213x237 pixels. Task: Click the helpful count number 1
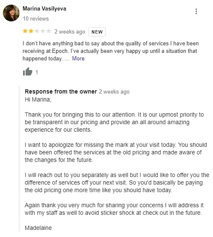click(37, 72)
